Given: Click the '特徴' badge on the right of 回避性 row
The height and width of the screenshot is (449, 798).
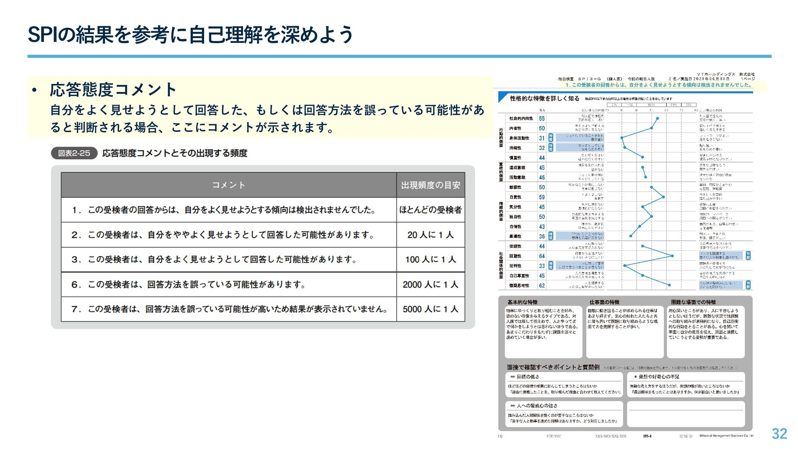Looking at the screenshot, I should point(748,255).
